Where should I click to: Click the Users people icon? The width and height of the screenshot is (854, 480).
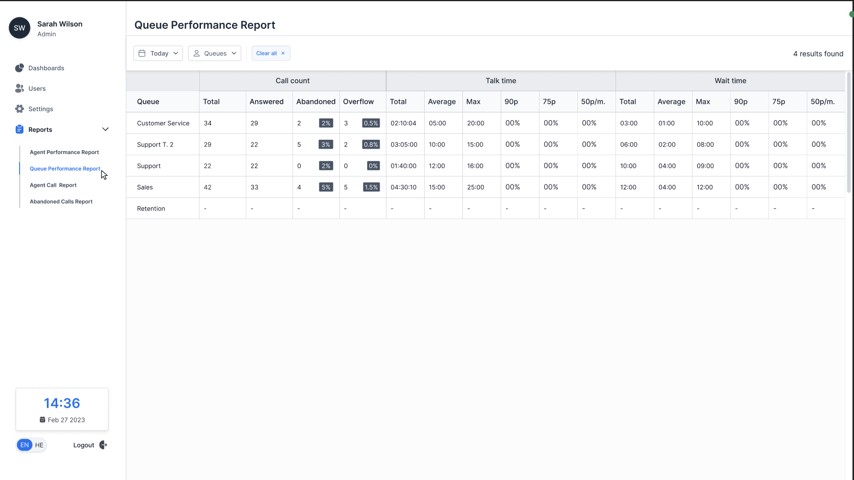(x=20, y=88)
